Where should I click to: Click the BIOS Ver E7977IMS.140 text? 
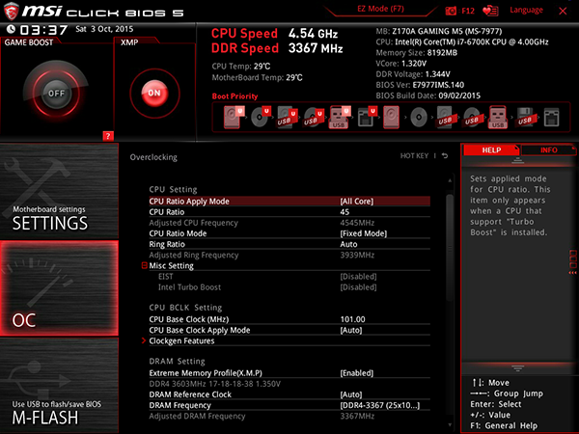coord(420,85)
